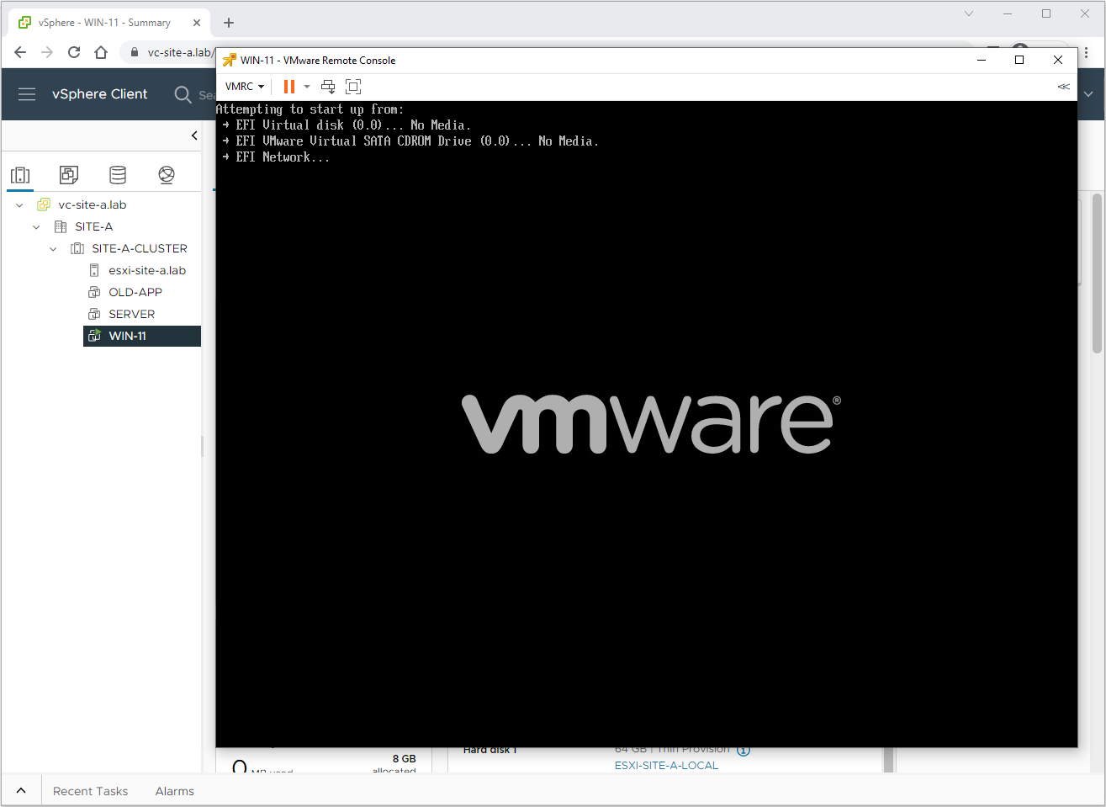Image resolution: width=1106 pixels, height=807 pixels.
Task: Select the vSphere - WIN-11 - Summary browser tab
Action: click(x=109, y=23)
